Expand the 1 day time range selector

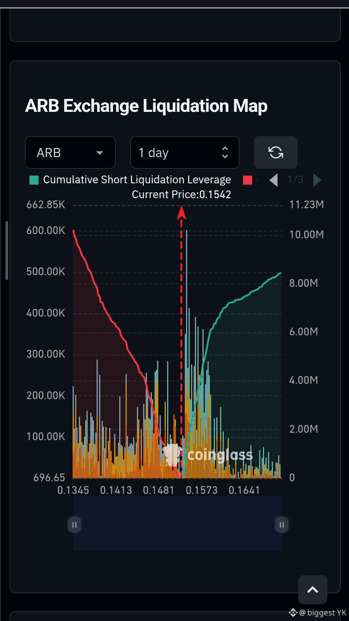185,152
